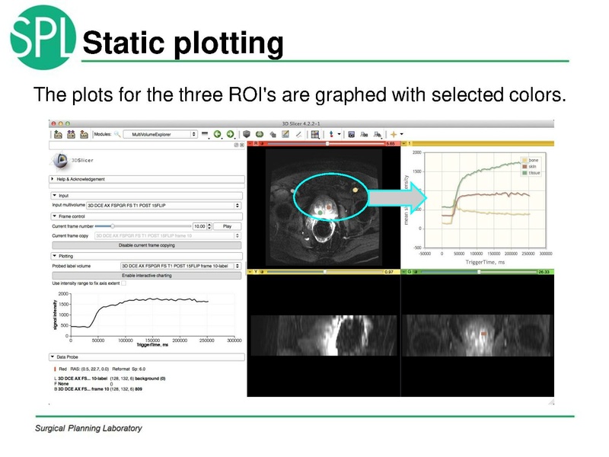Toggle 'Use intensity range to fix axis extent'

(125, 283)
